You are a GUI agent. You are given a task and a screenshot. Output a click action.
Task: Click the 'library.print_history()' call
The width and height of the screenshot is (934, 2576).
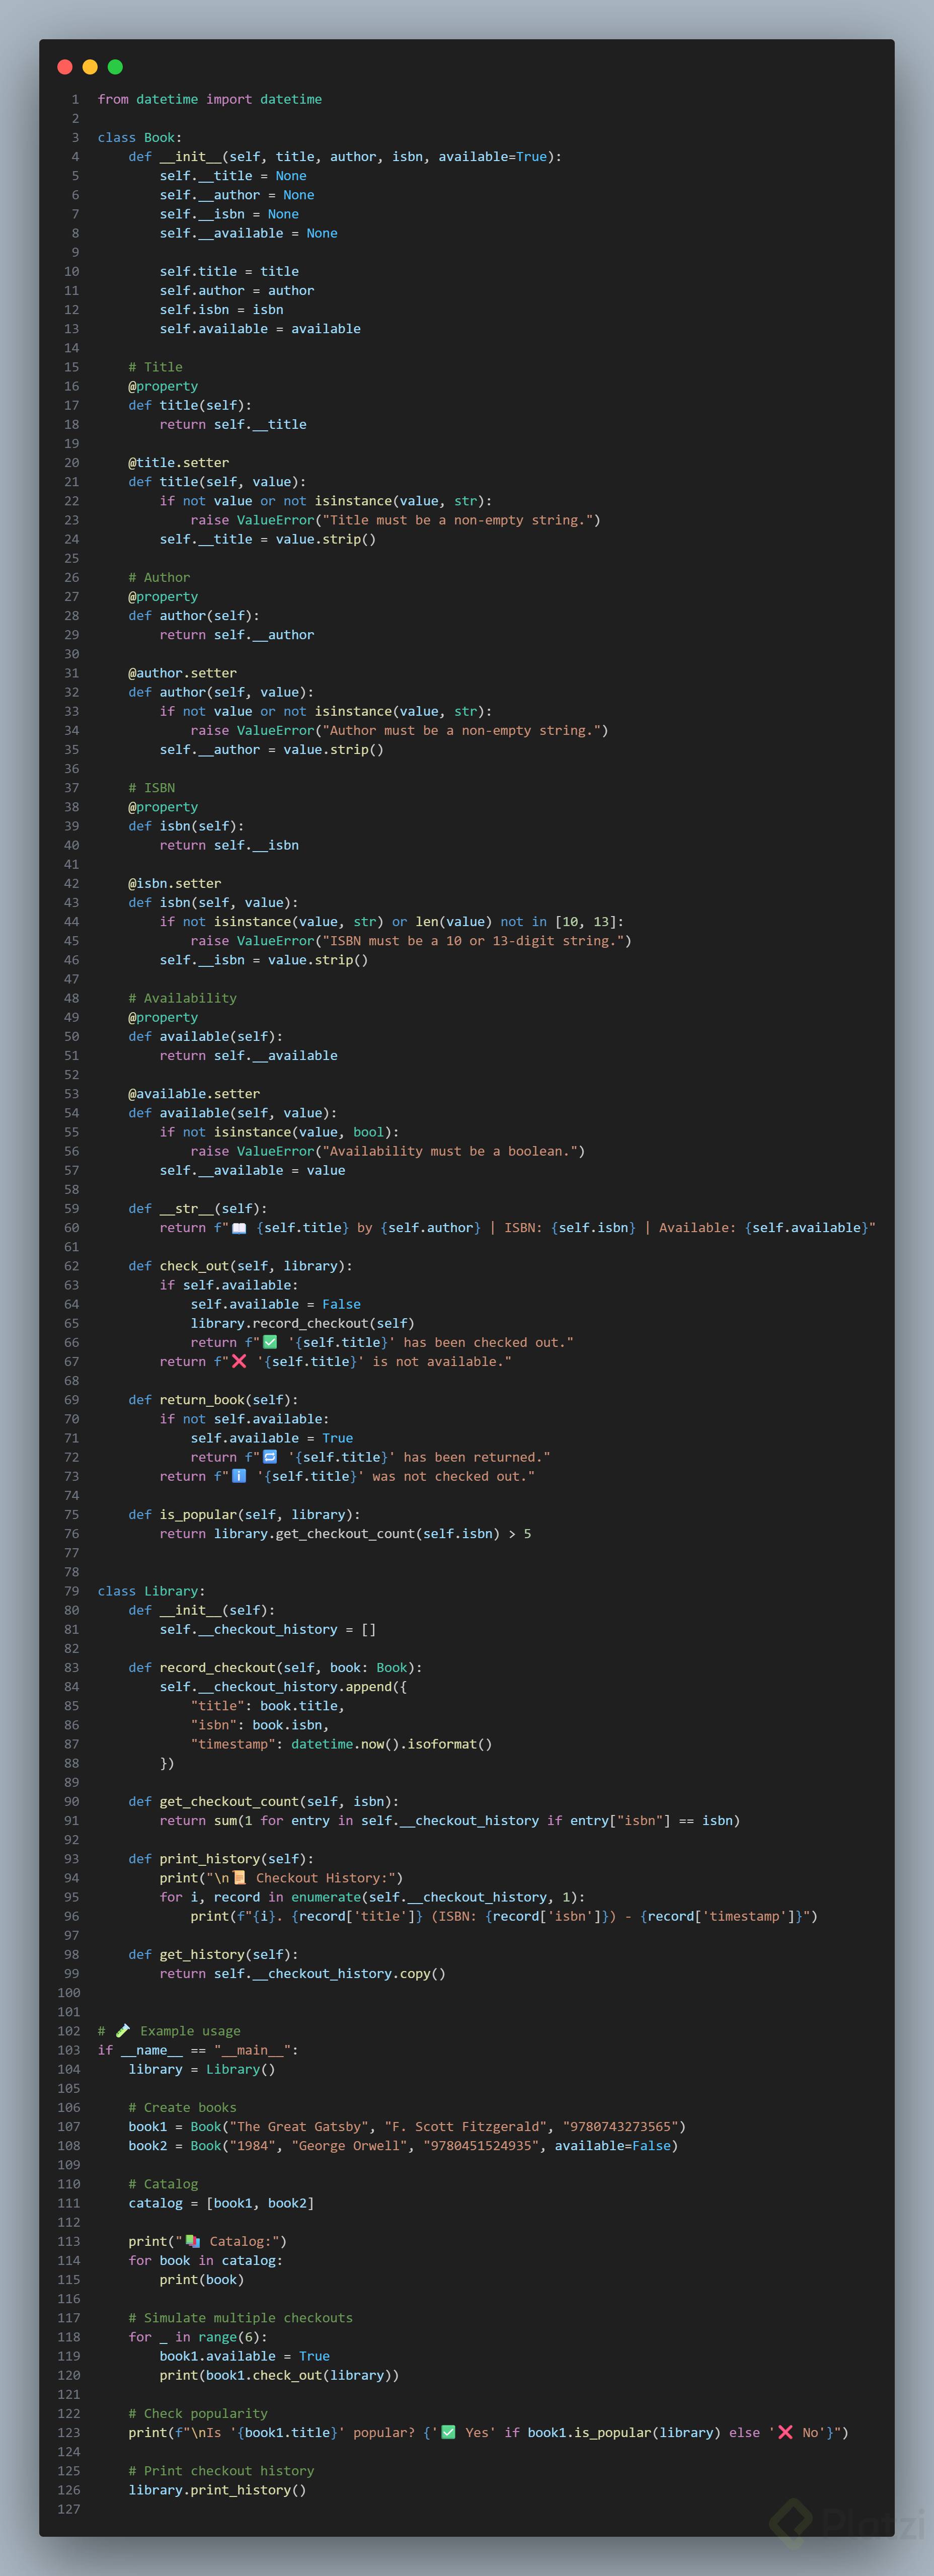pyautogui.click(x=217, y=2490)
